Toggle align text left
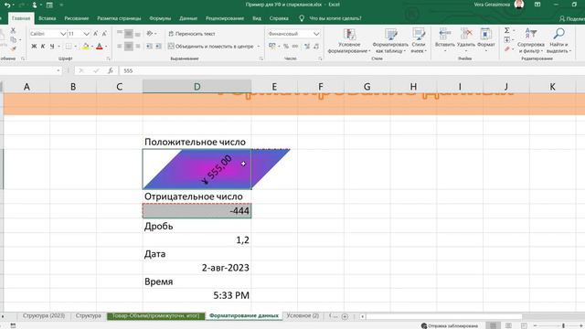585x329 pixels. click(x=120, y=47)
